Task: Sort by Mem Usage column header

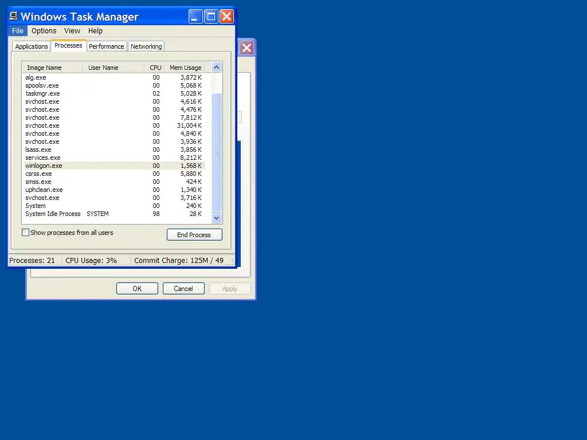Action: (185, 68)
